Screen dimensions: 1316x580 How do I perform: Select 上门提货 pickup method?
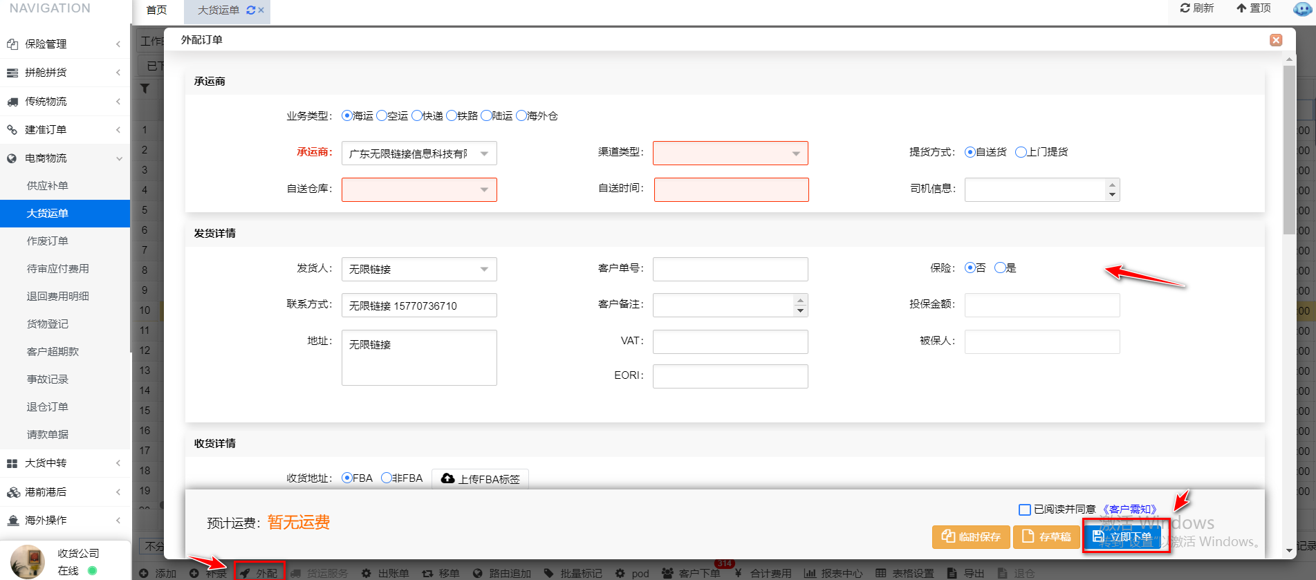(x=1021, y=152)
